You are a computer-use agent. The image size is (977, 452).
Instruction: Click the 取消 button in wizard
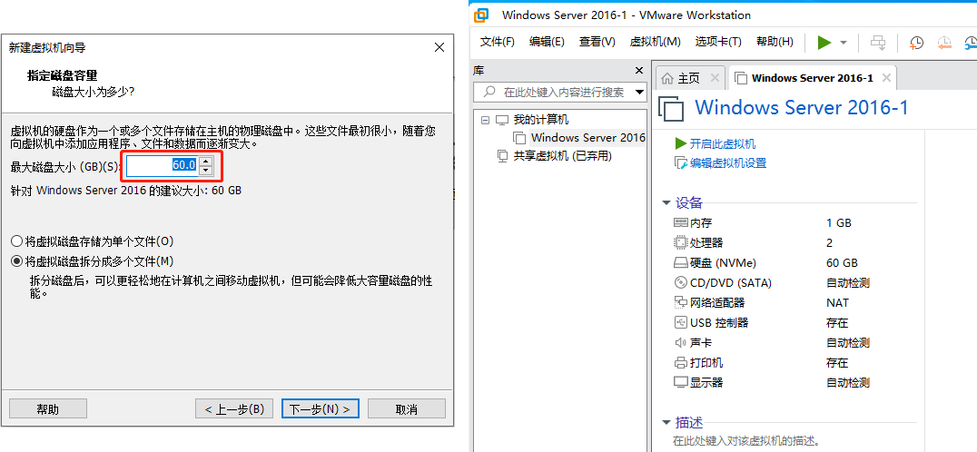pos(406,408)
